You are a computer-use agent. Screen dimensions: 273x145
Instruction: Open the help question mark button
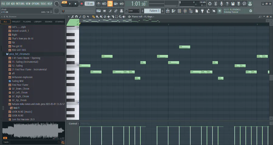tap(227, 3)
